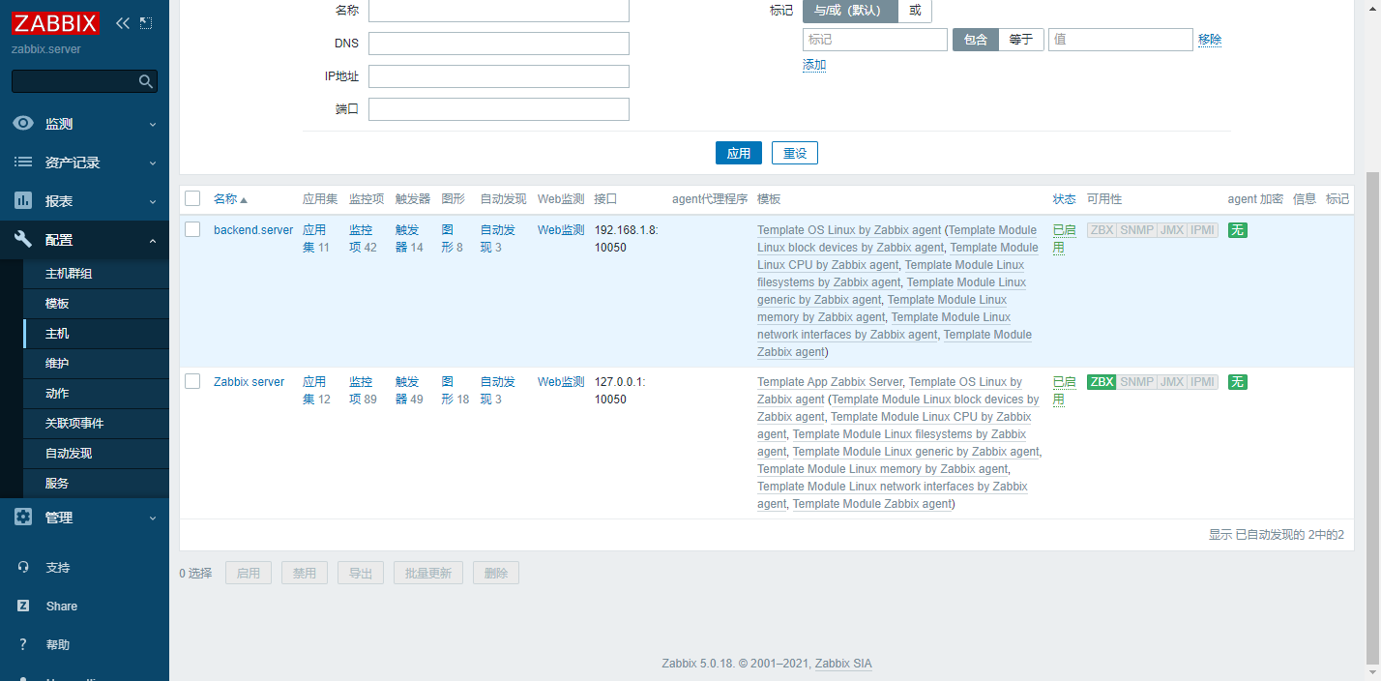Collapse the sidebar with the double-chevron icon
The height and width of the screenshot is (681, 1381).
tap(121, 22)
